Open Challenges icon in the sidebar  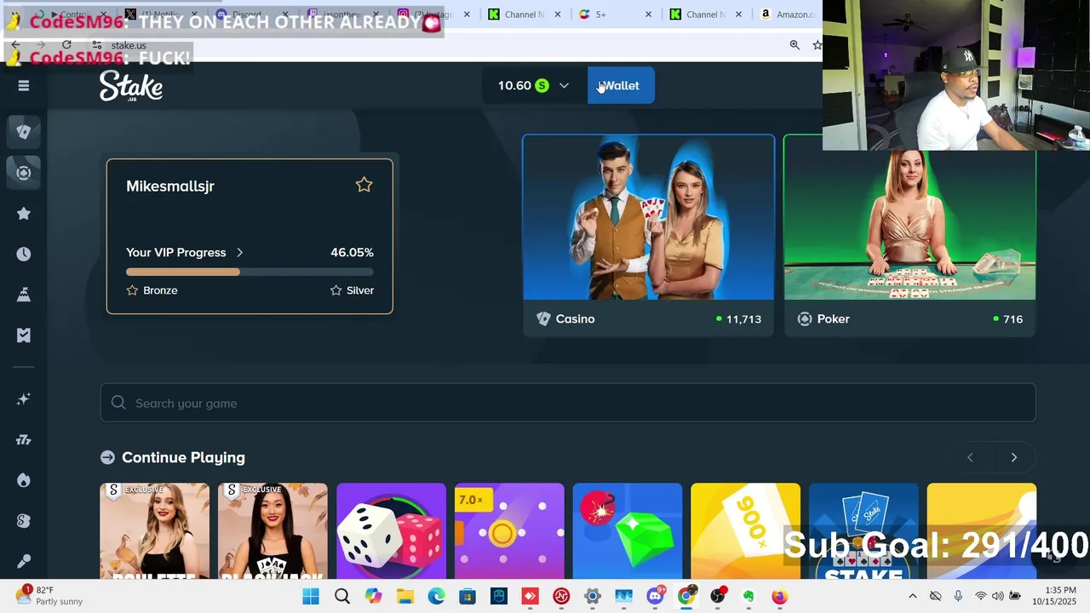(24, 295)
